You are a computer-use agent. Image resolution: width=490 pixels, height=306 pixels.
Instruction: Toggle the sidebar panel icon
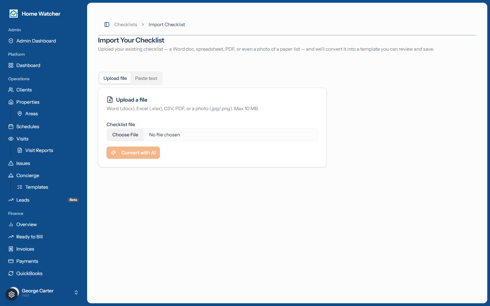(107, 24)
